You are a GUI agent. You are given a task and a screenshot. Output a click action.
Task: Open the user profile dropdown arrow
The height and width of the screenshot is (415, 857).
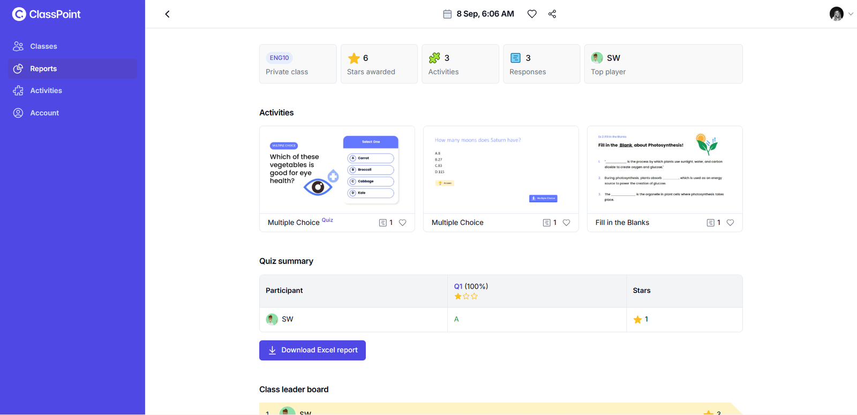tap(851, 14)
